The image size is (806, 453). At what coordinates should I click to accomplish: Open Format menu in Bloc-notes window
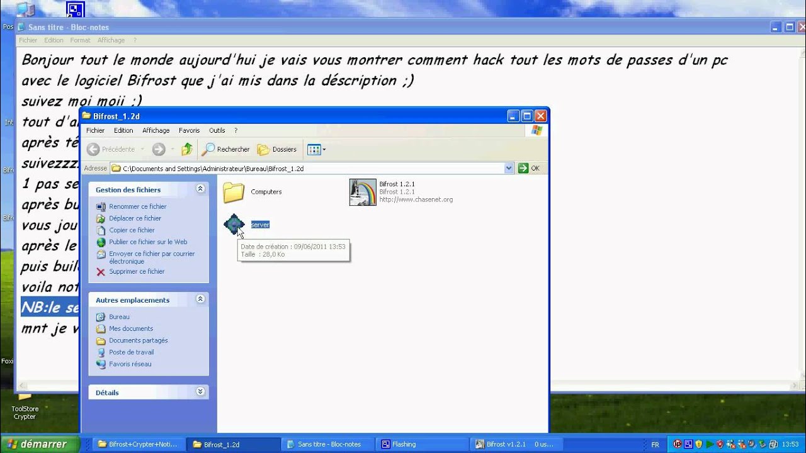pyautogui.click(x=80, y=40)
